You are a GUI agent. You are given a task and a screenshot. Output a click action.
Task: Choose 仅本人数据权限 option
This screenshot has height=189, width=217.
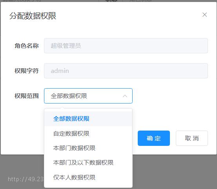click(x=88, y=177)
